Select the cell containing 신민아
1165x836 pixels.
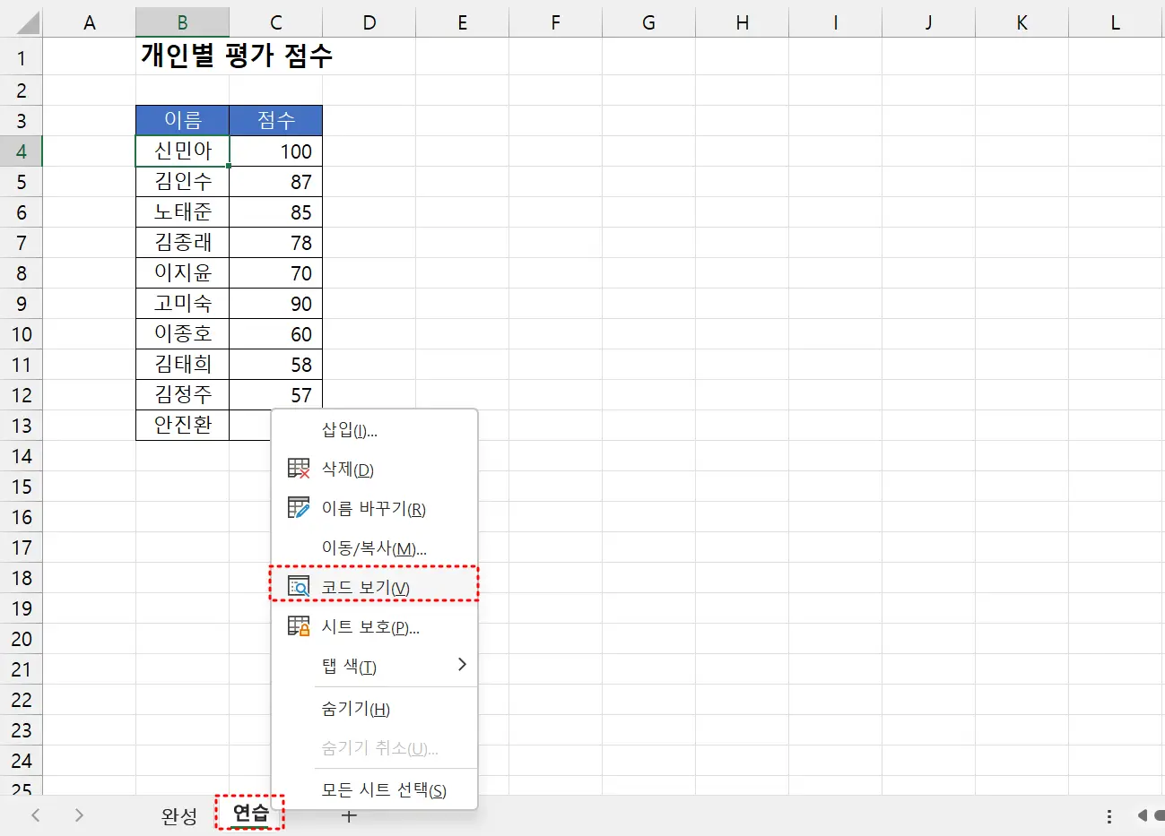point(183,151)
